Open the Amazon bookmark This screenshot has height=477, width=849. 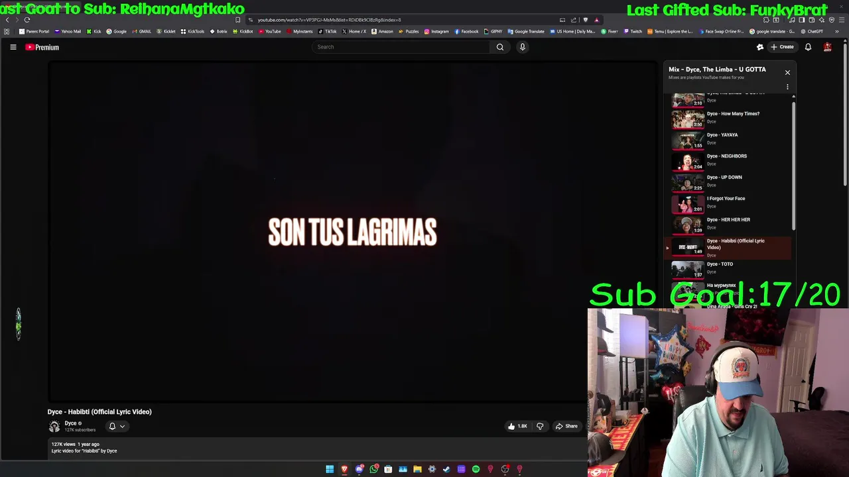pyautogui.click(x=382, y=31)
